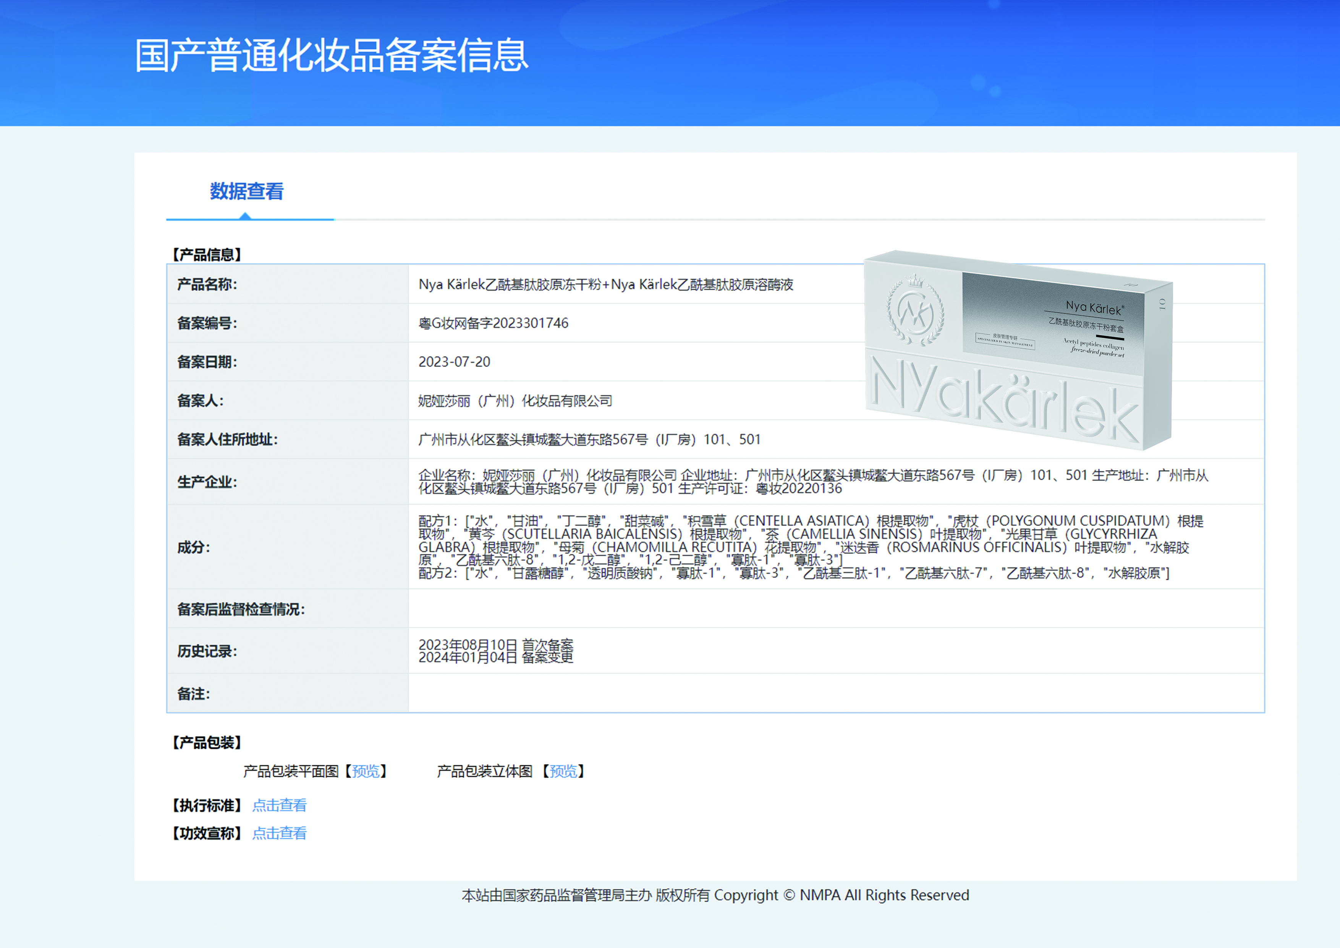Viewport: 1340px width, 948px height.
Task: Click the Nya Kärlek product box image
Action: [x=1018, y=350]
